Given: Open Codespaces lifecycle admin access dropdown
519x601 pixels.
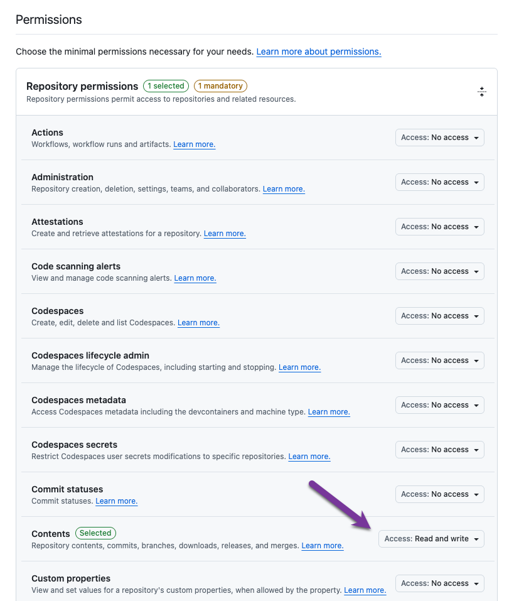Looking at the screenshot, I should 440,360.
